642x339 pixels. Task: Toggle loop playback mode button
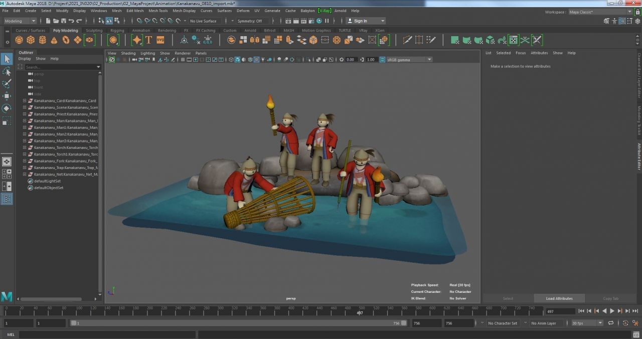(x=612, y=323)
